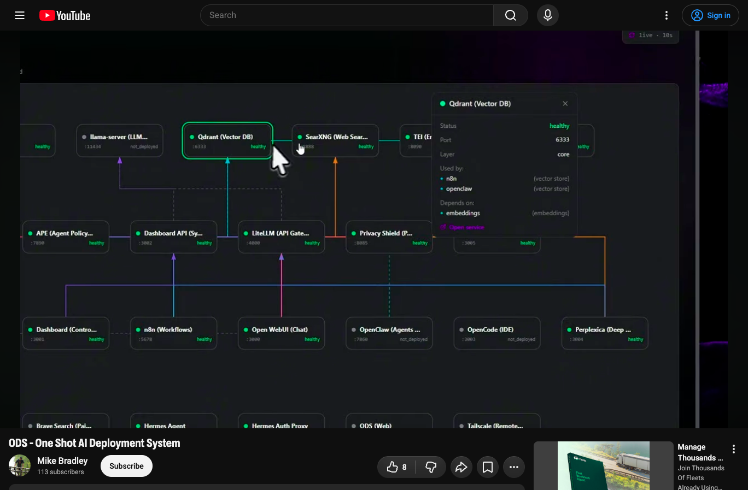Open Mike Bradley channel avatar
The width and height of the screenshot is (748, 490).
(x=20, y=465)
